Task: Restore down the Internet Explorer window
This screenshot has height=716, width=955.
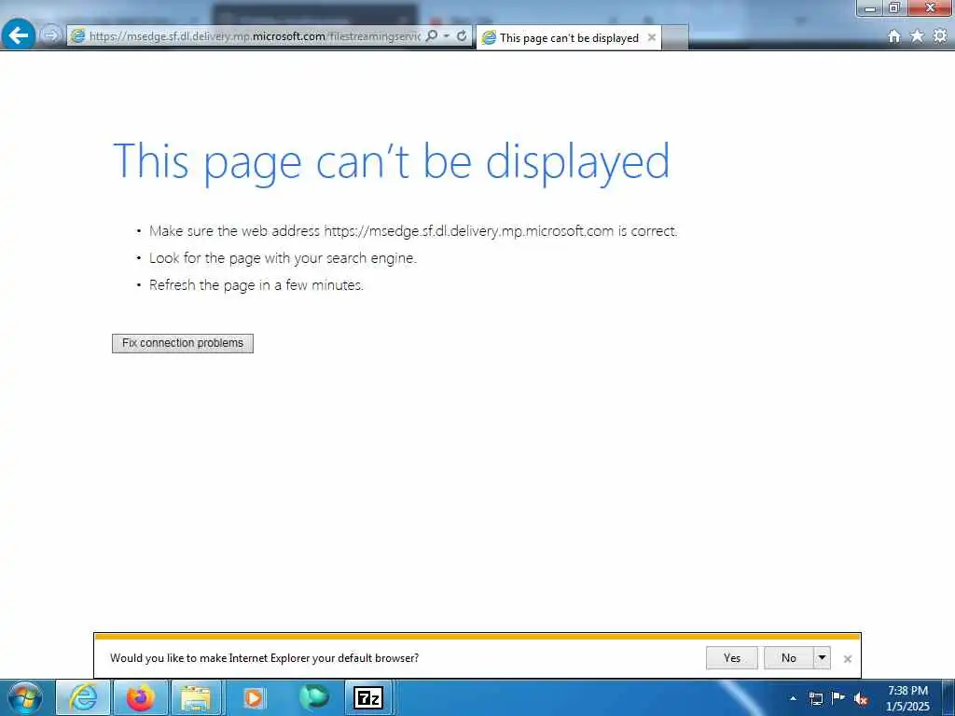Action: tap(894, 7)
